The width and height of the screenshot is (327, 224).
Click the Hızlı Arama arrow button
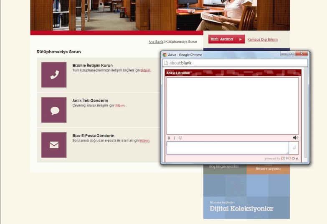point(241,39)
